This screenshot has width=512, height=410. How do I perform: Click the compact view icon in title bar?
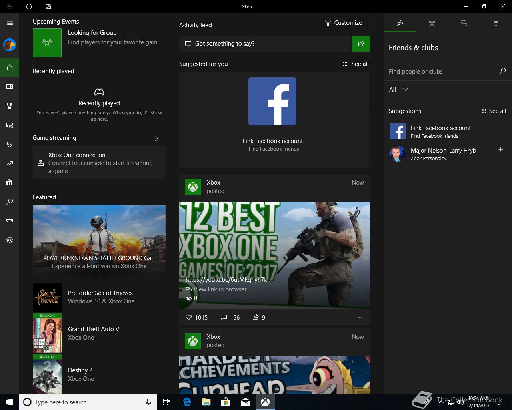point(48,6)
